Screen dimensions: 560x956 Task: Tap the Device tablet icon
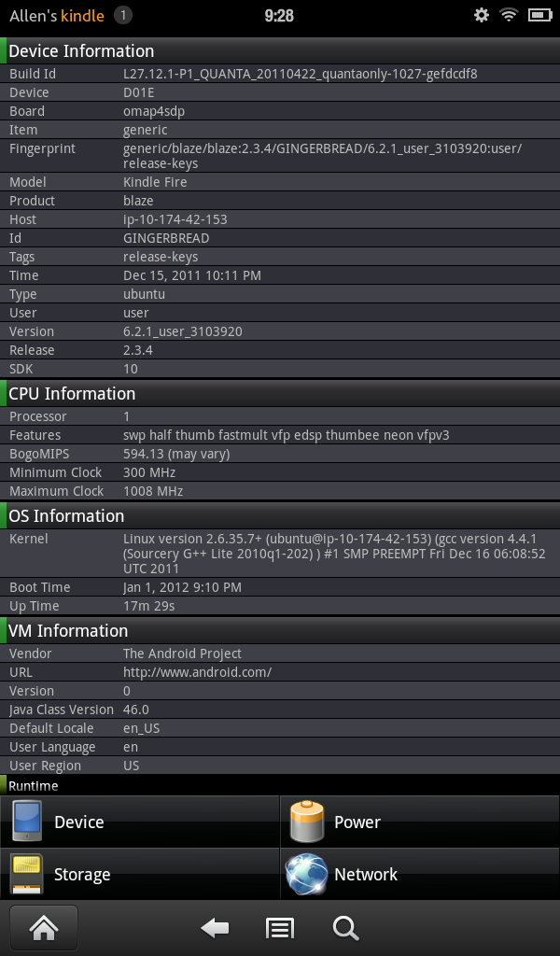27,822
